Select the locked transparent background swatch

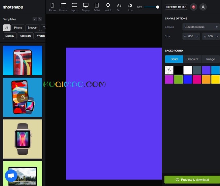[x=169, y=70]
